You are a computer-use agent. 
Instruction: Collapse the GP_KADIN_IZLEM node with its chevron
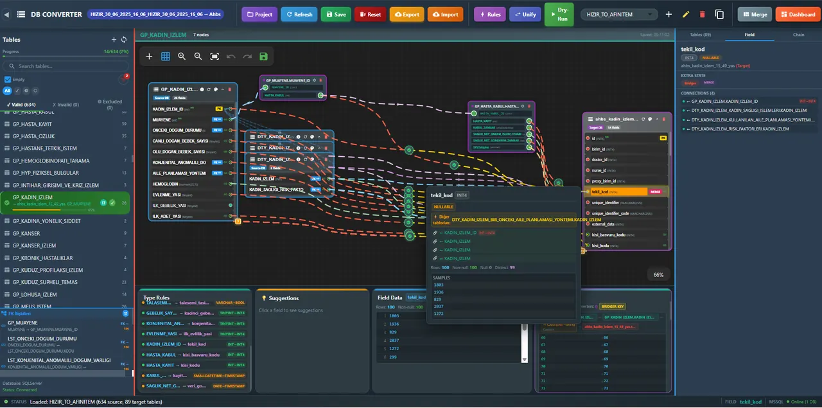point(224,89)
